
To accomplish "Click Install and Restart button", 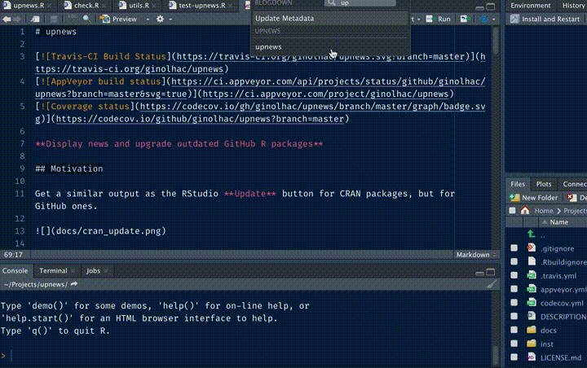I will point(545,19).
